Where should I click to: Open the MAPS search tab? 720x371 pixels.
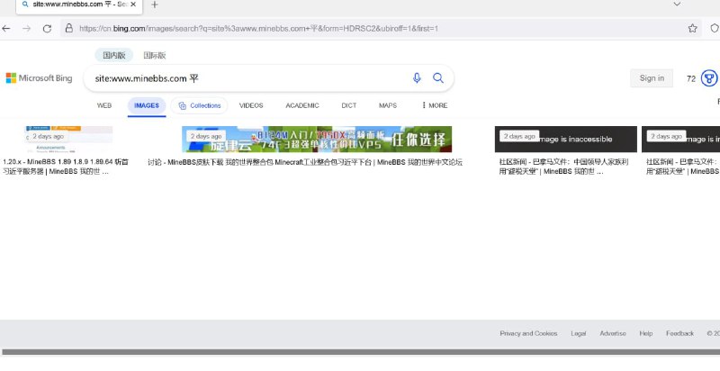click(388, 105)
